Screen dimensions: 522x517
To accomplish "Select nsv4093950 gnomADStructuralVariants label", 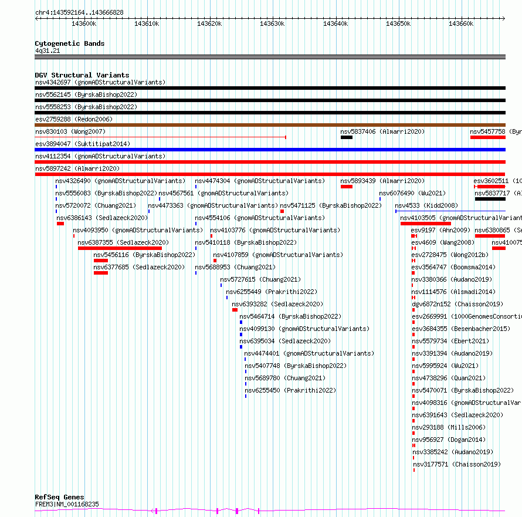I will click(138, 230).
